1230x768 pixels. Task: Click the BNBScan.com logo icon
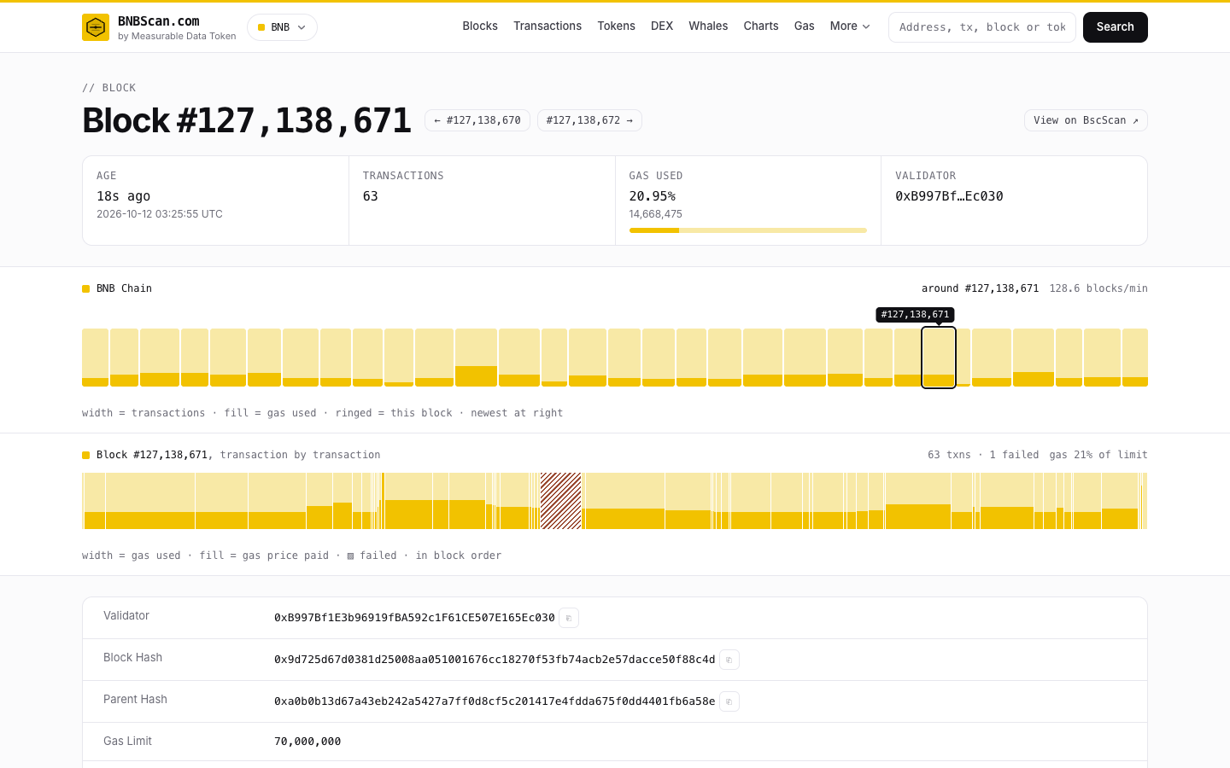click(x=96, y=27)
